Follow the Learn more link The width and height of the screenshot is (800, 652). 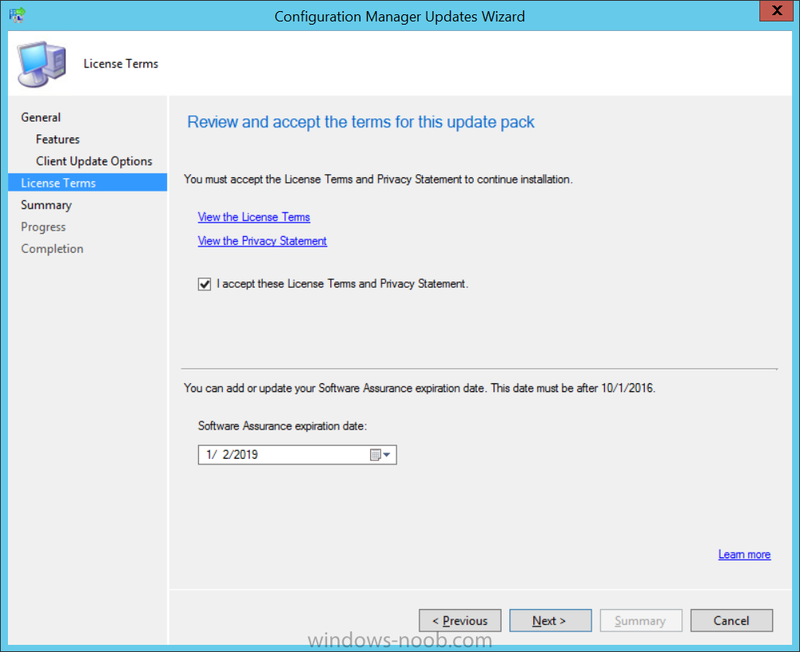(744, 555)
